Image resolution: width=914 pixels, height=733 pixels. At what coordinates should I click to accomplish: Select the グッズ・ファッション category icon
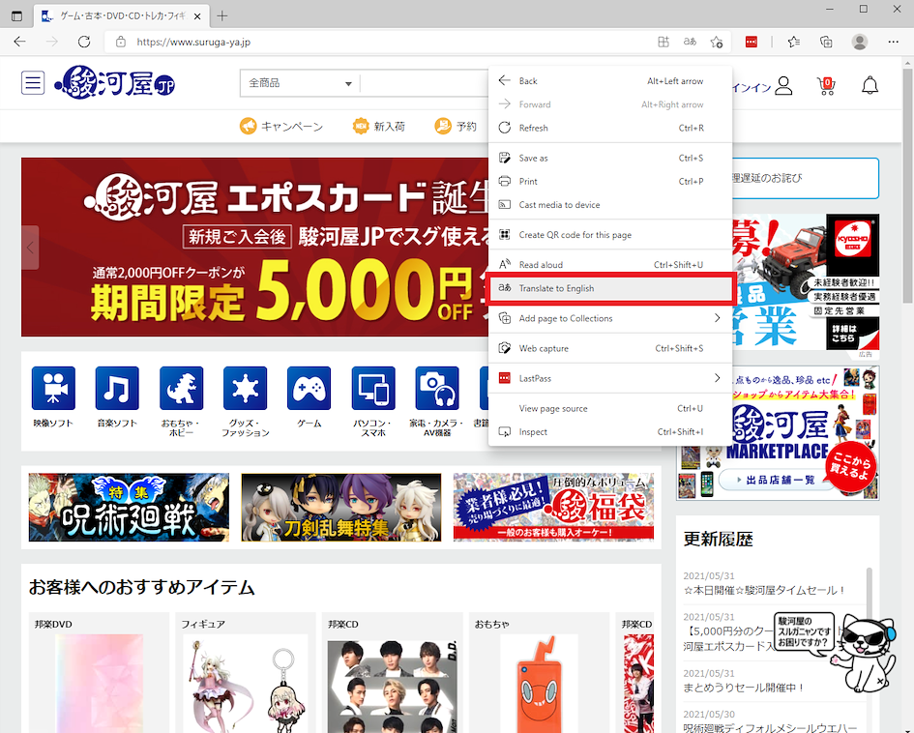[245, 388]
